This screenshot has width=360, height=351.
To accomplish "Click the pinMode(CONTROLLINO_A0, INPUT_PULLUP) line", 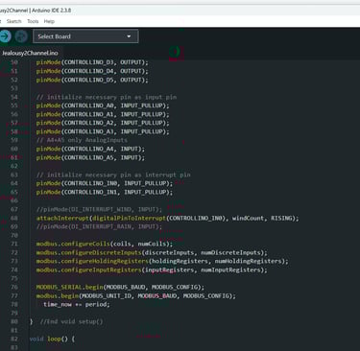I will 103,105.
